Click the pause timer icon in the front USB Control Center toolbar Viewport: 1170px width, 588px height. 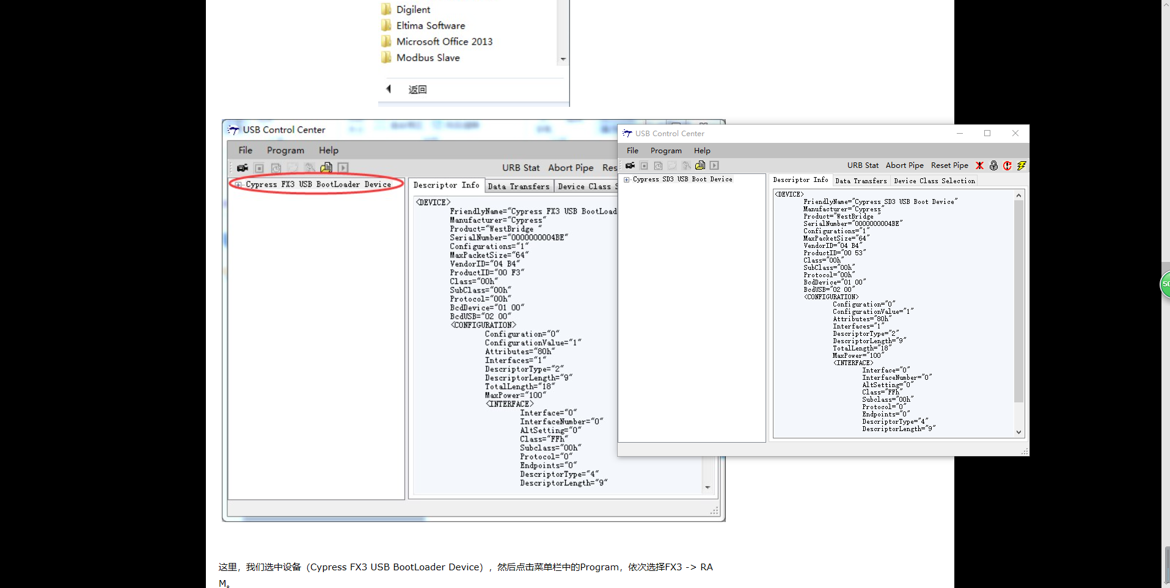pos(658,165)
